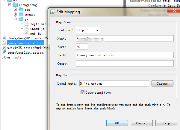Screen dimensions: 180x130
Task: Edit the Path field with /queryUserList.action
Action: click(125, 55)
